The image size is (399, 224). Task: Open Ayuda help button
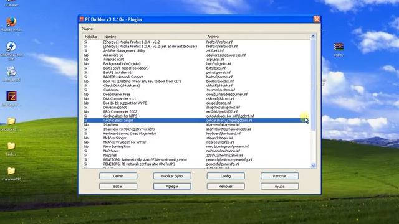pyautogui.click(x=279, y=187)
